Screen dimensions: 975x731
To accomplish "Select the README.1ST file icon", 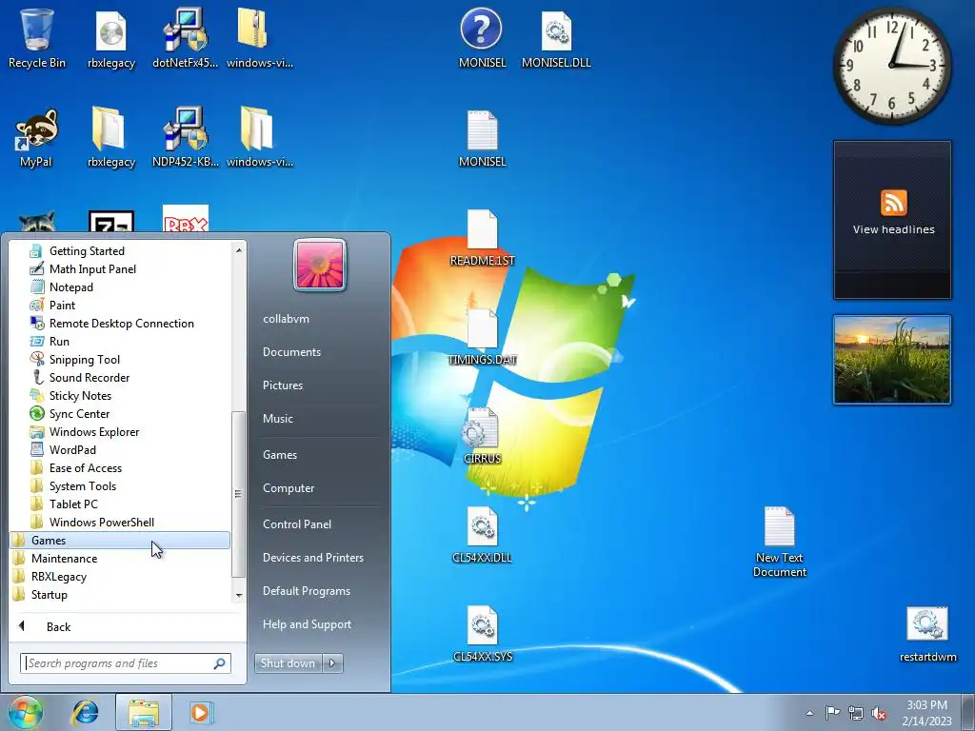I will (482, 237).
